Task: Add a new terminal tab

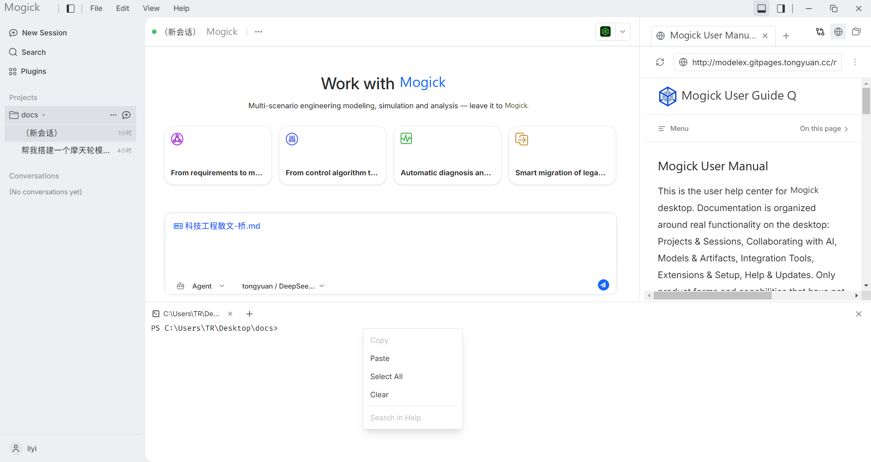Action: click(x=250, y=314)
